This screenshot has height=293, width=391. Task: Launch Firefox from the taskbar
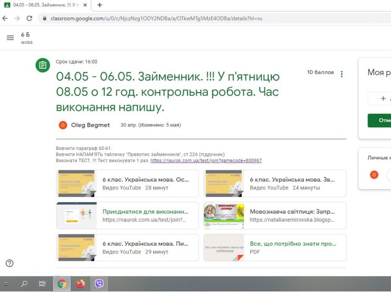click(80, 284)
